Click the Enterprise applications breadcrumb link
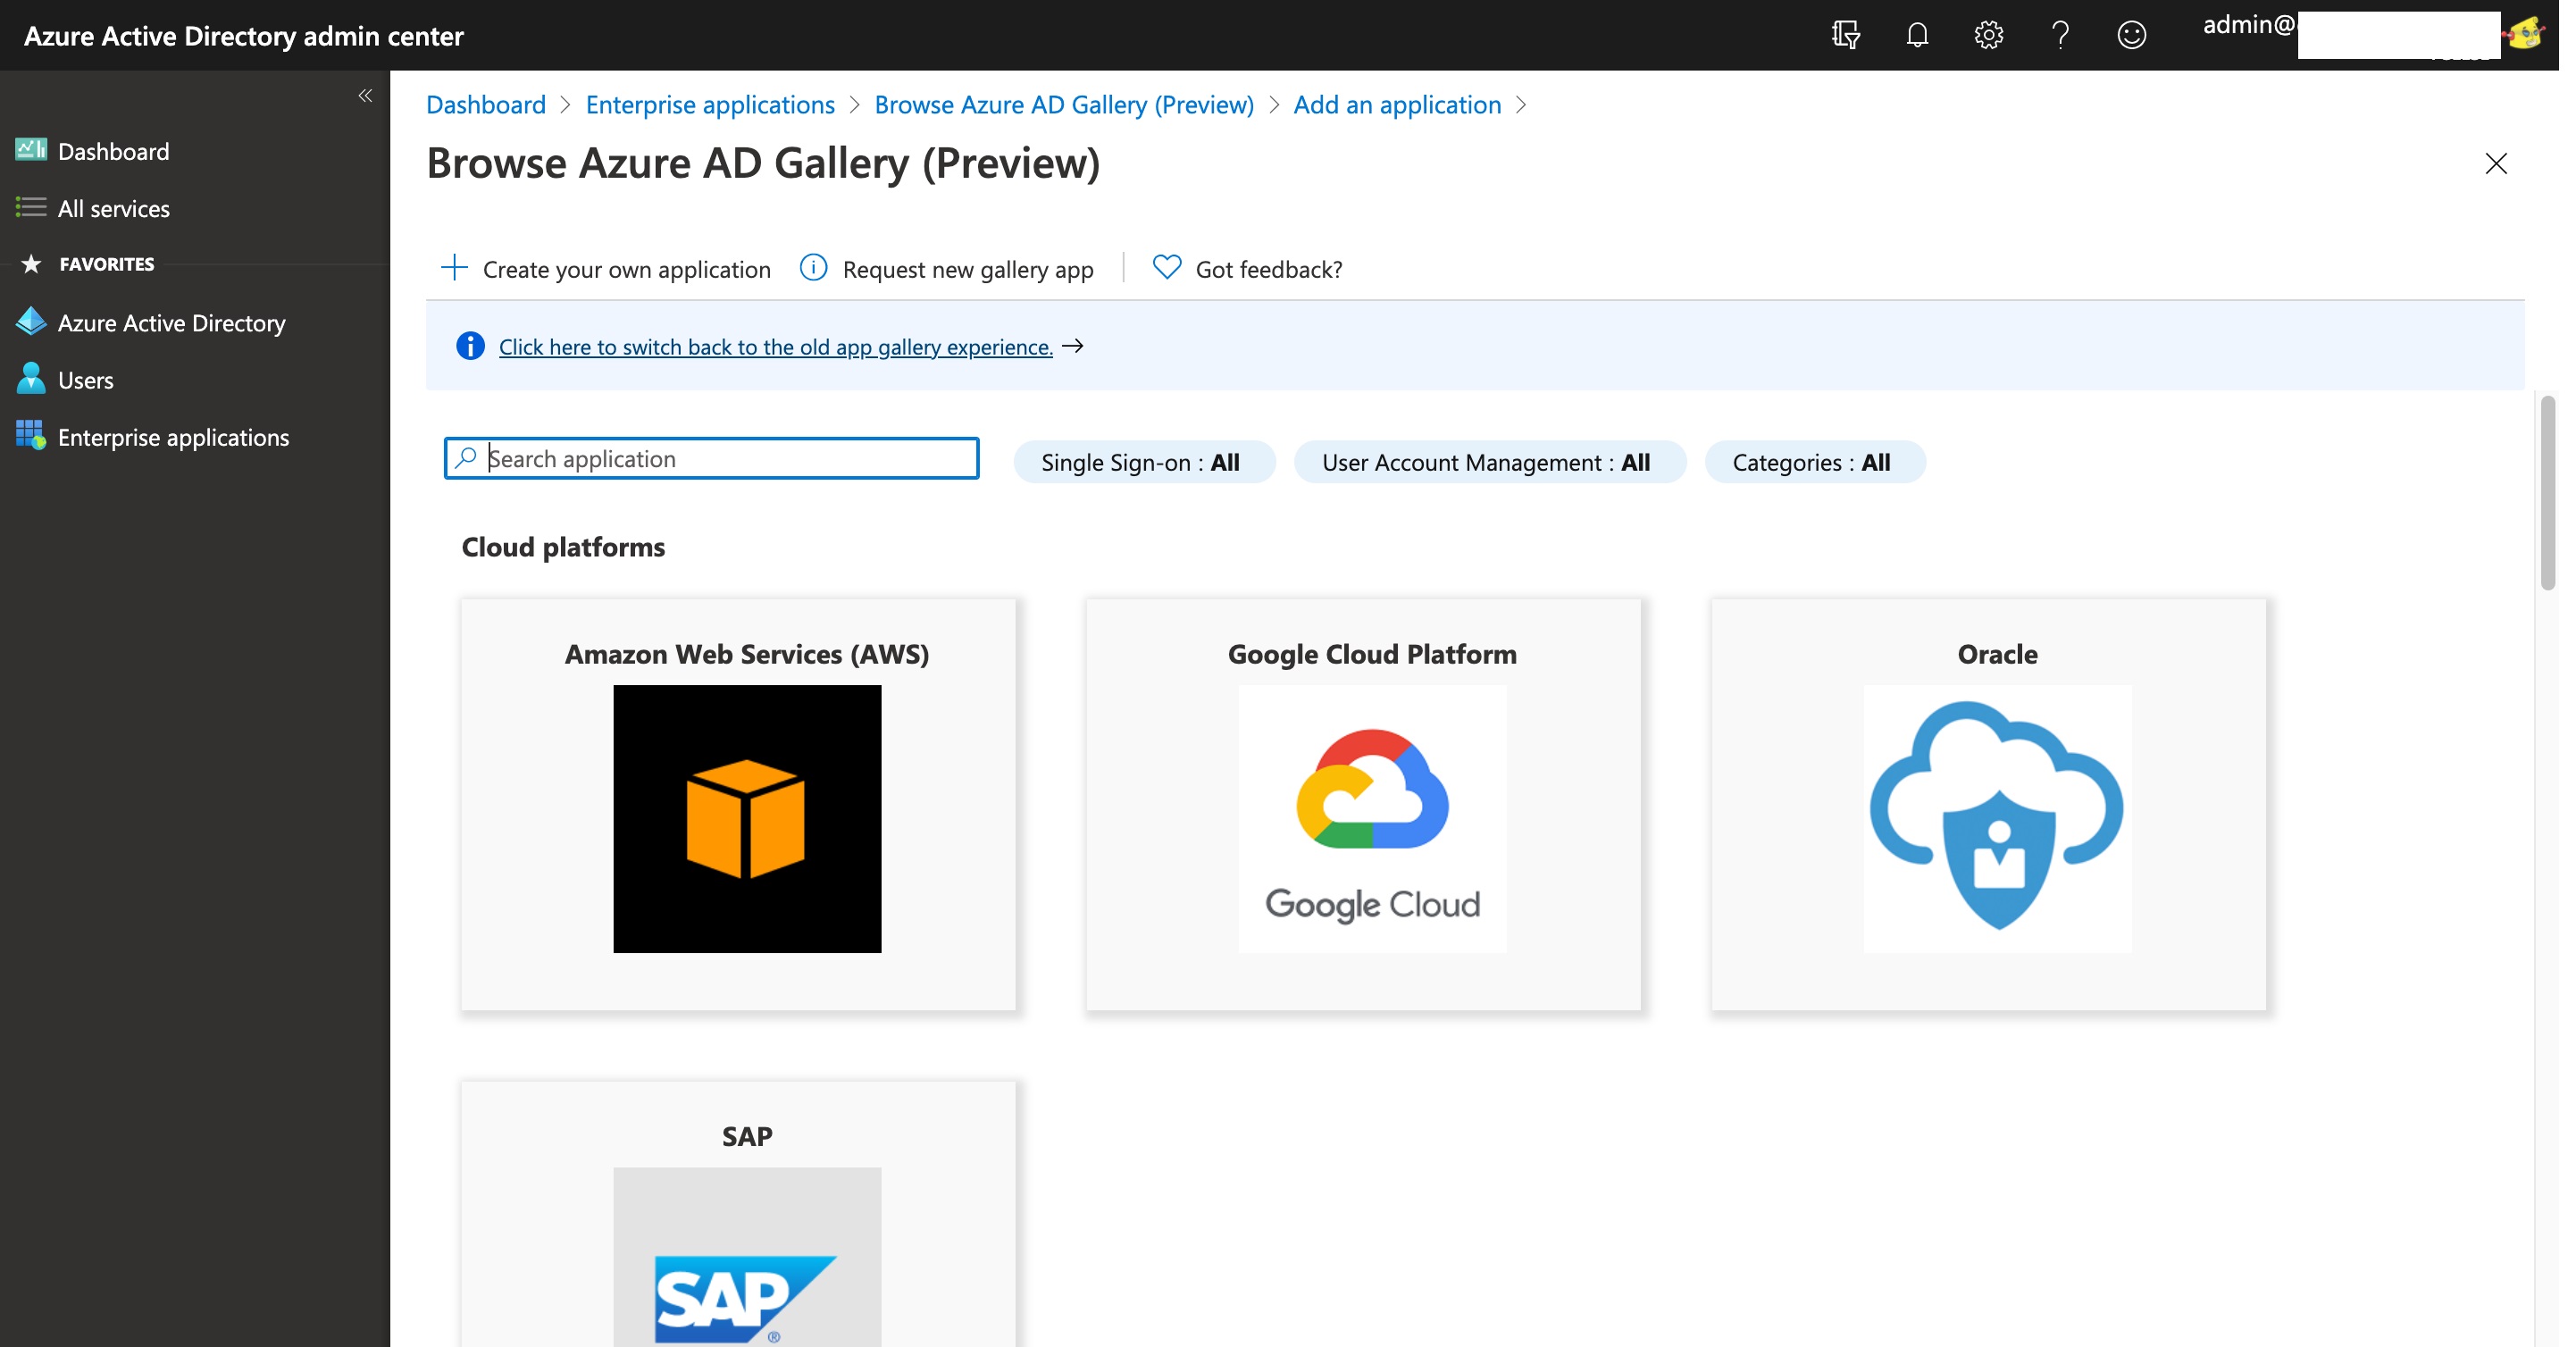This screenshot has height=1347, width=2576. coord(709,105)
